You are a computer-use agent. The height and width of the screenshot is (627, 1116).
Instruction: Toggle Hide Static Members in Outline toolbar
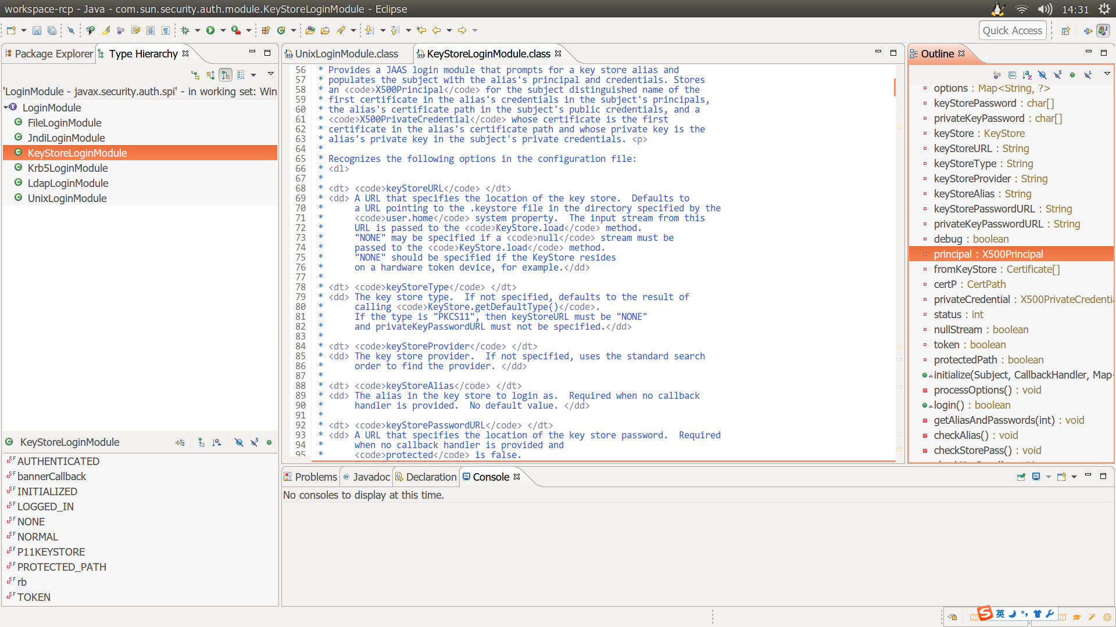(1057, 75)
